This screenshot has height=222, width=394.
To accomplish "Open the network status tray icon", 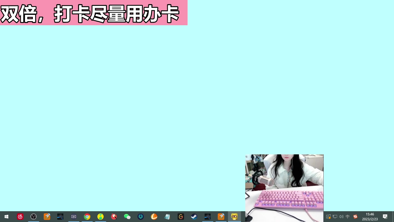I will point(335,217).
